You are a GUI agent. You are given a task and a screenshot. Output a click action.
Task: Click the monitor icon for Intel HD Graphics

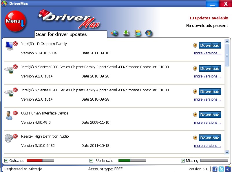pos(9,46)
